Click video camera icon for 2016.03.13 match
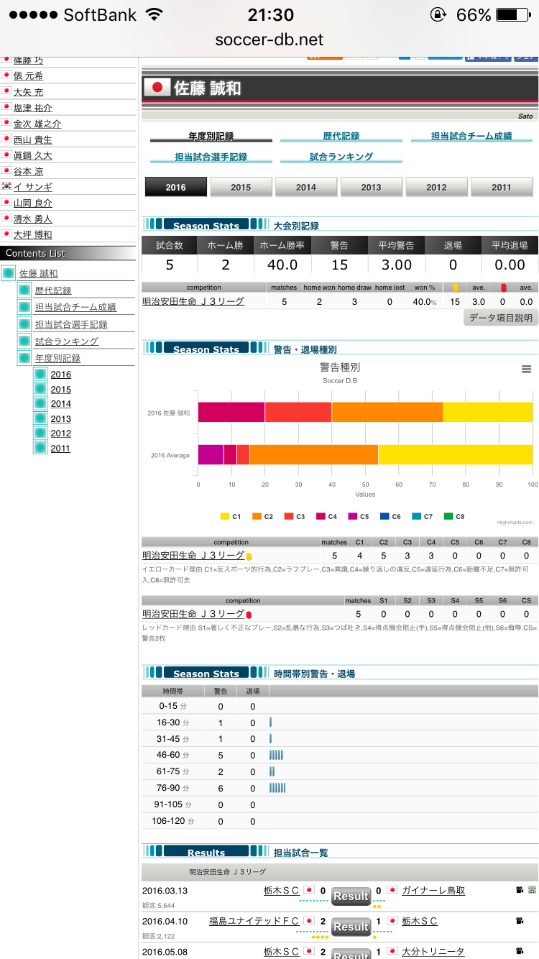This screenshot has width=539, height=959. click(x=519, y=890)
